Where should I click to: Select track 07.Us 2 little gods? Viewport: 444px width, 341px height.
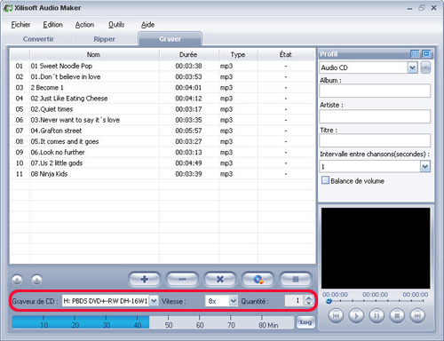point(163,163)
